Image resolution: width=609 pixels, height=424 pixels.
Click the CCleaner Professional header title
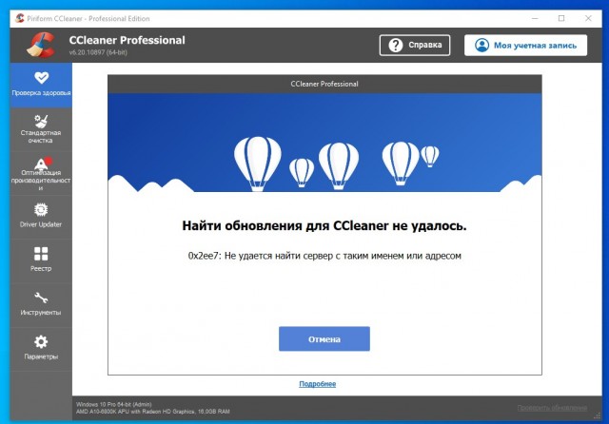point(127,40)
